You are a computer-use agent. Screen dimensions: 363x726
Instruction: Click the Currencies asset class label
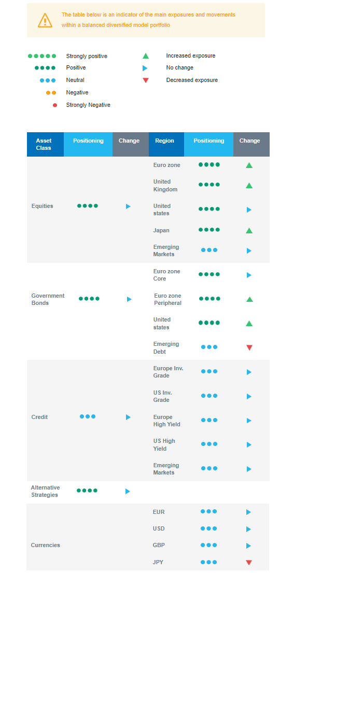46,546
